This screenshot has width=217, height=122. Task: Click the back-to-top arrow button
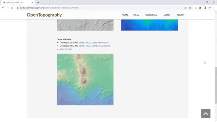pyautogui.click(x=206, y=114)
